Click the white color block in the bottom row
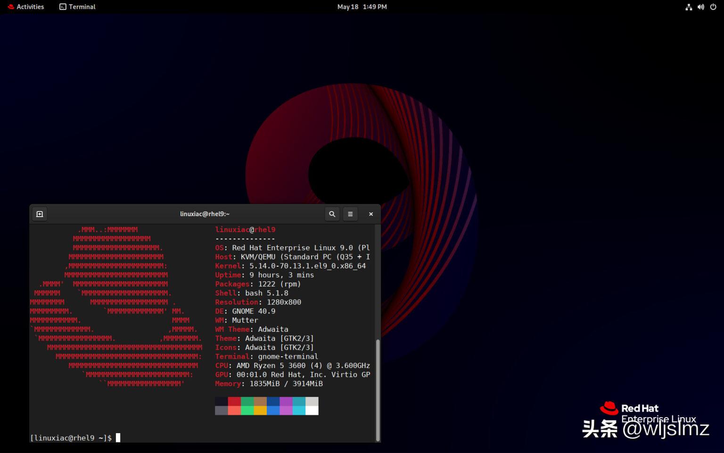The image size is (724, 453). (x=312, y=411)
